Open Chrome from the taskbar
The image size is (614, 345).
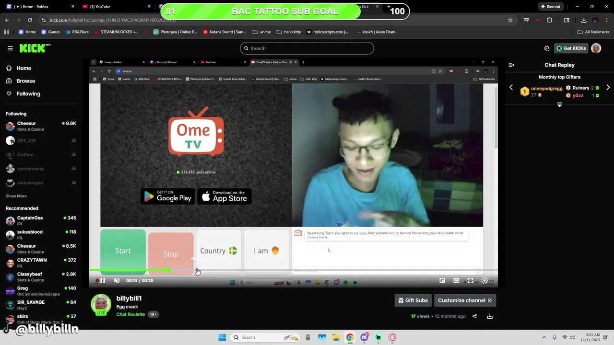point(350,337)
